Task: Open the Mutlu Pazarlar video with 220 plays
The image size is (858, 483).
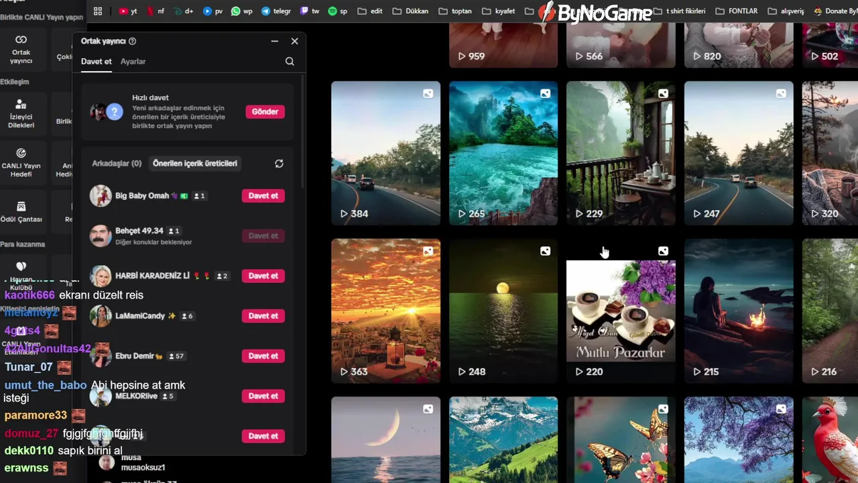Action: pyautogui.click(x=621, y=311)
